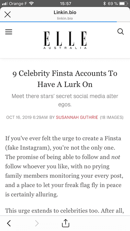Image resolution: width=130 pixels, height=231 pixels.
Task: Close the in-app browser with the X
Action: [7, 14]
